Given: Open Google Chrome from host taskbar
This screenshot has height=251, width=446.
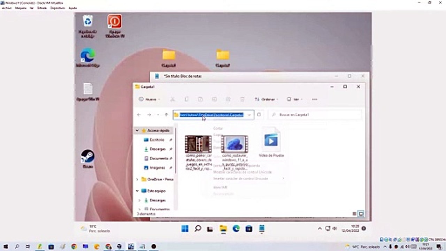Looking at the screenshot, I should point(74,246).
